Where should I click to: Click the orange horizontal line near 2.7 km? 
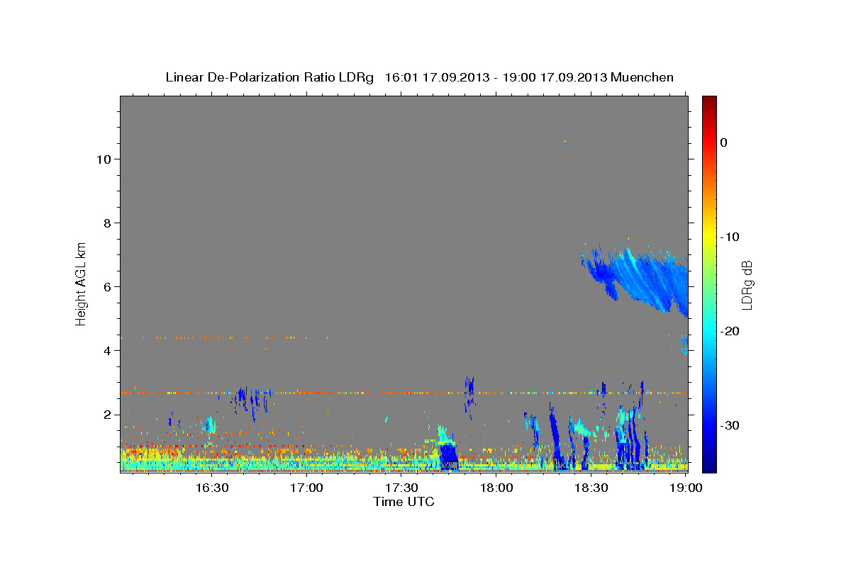(x=404, y=393)
